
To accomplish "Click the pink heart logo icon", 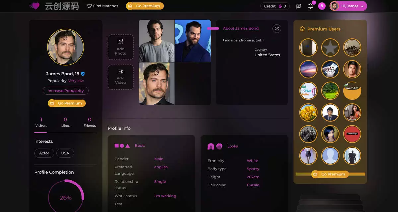I will tap(34, 6).
